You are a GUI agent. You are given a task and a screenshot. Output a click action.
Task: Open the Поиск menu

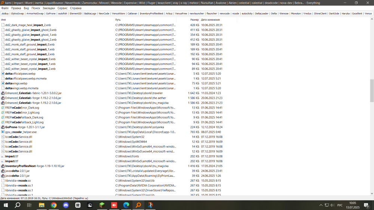36,8
